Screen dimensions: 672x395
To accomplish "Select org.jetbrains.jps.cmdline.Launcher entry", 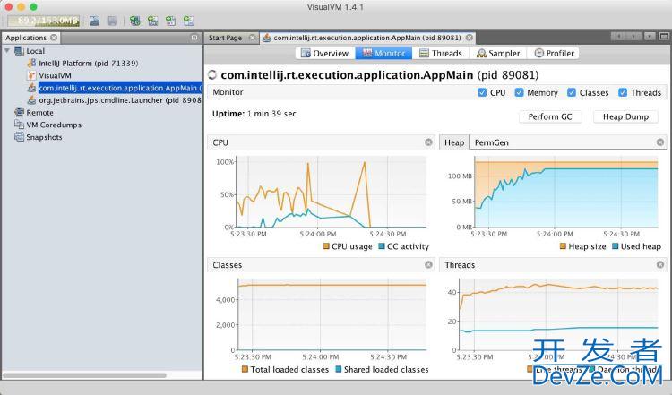I will 120,100.
